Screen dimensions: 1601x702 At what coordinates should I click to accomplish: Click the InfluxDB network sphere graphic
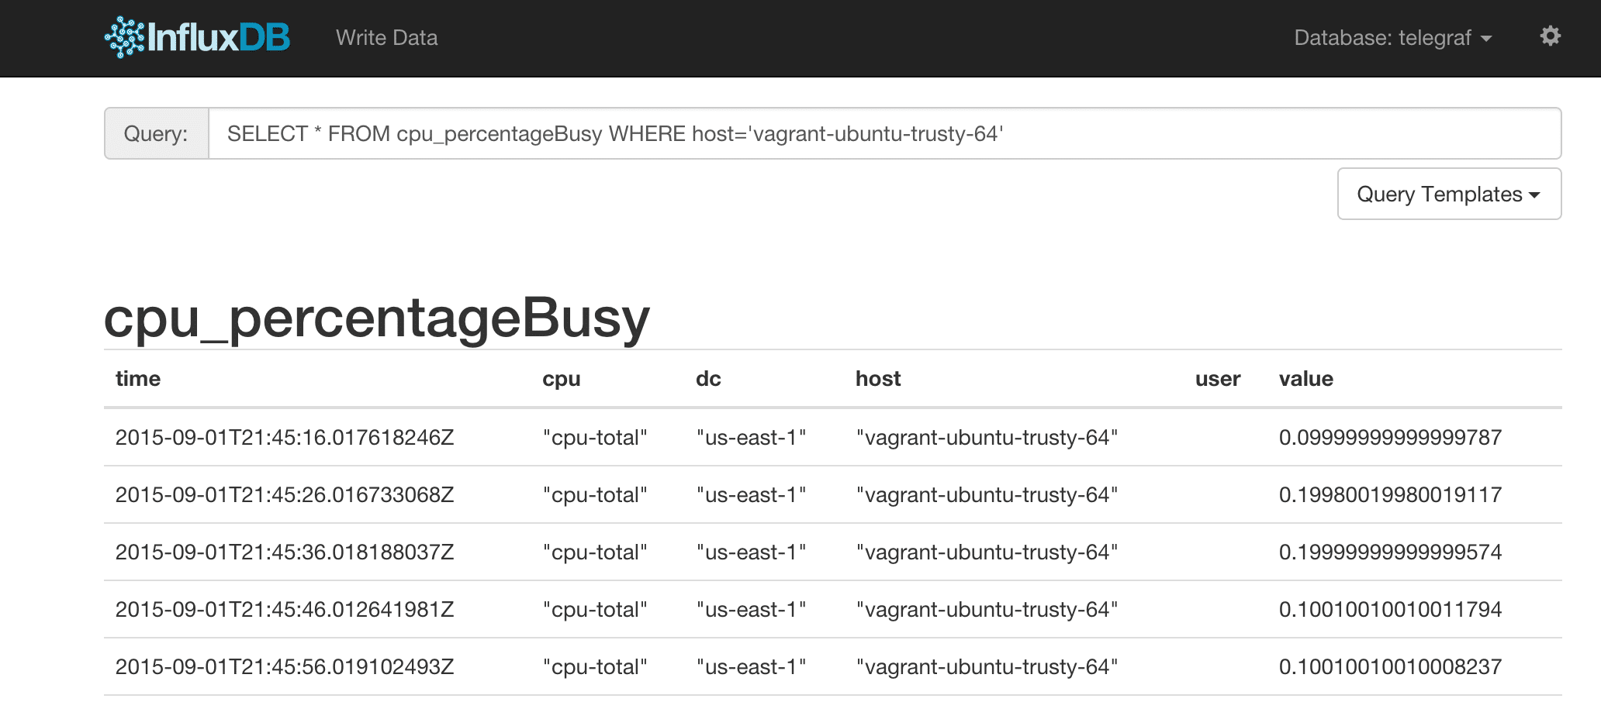pyautogui.click(x=124, y=36)
